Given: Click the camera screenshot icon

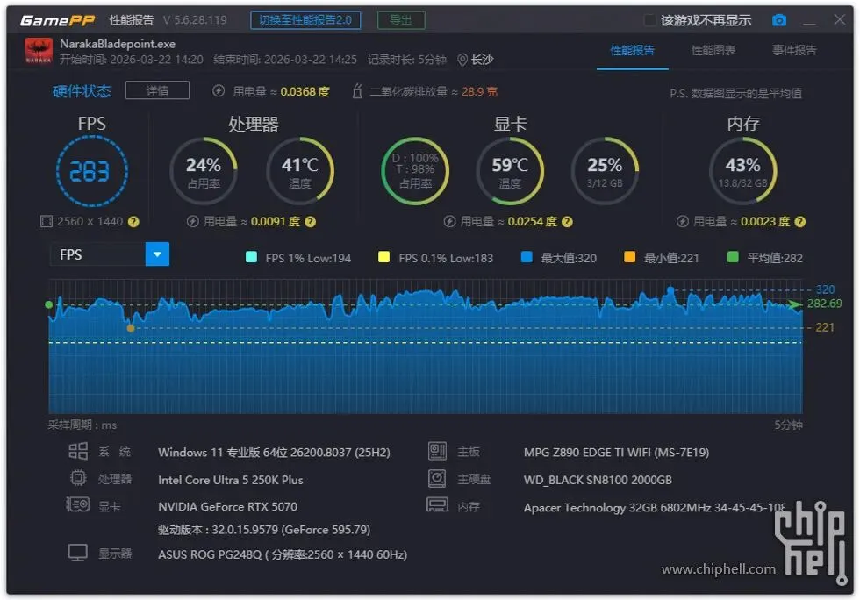Looking at the screenshot, I should click(x=779, y=20).
